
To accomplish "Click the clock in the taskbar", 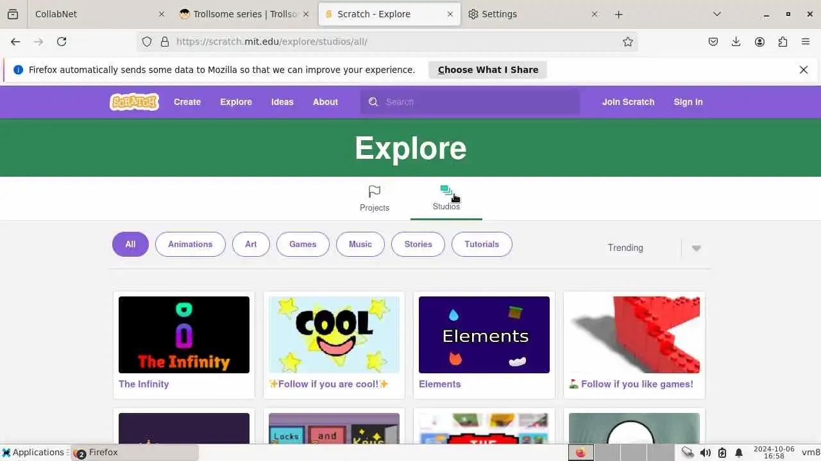I will (774, 453).
